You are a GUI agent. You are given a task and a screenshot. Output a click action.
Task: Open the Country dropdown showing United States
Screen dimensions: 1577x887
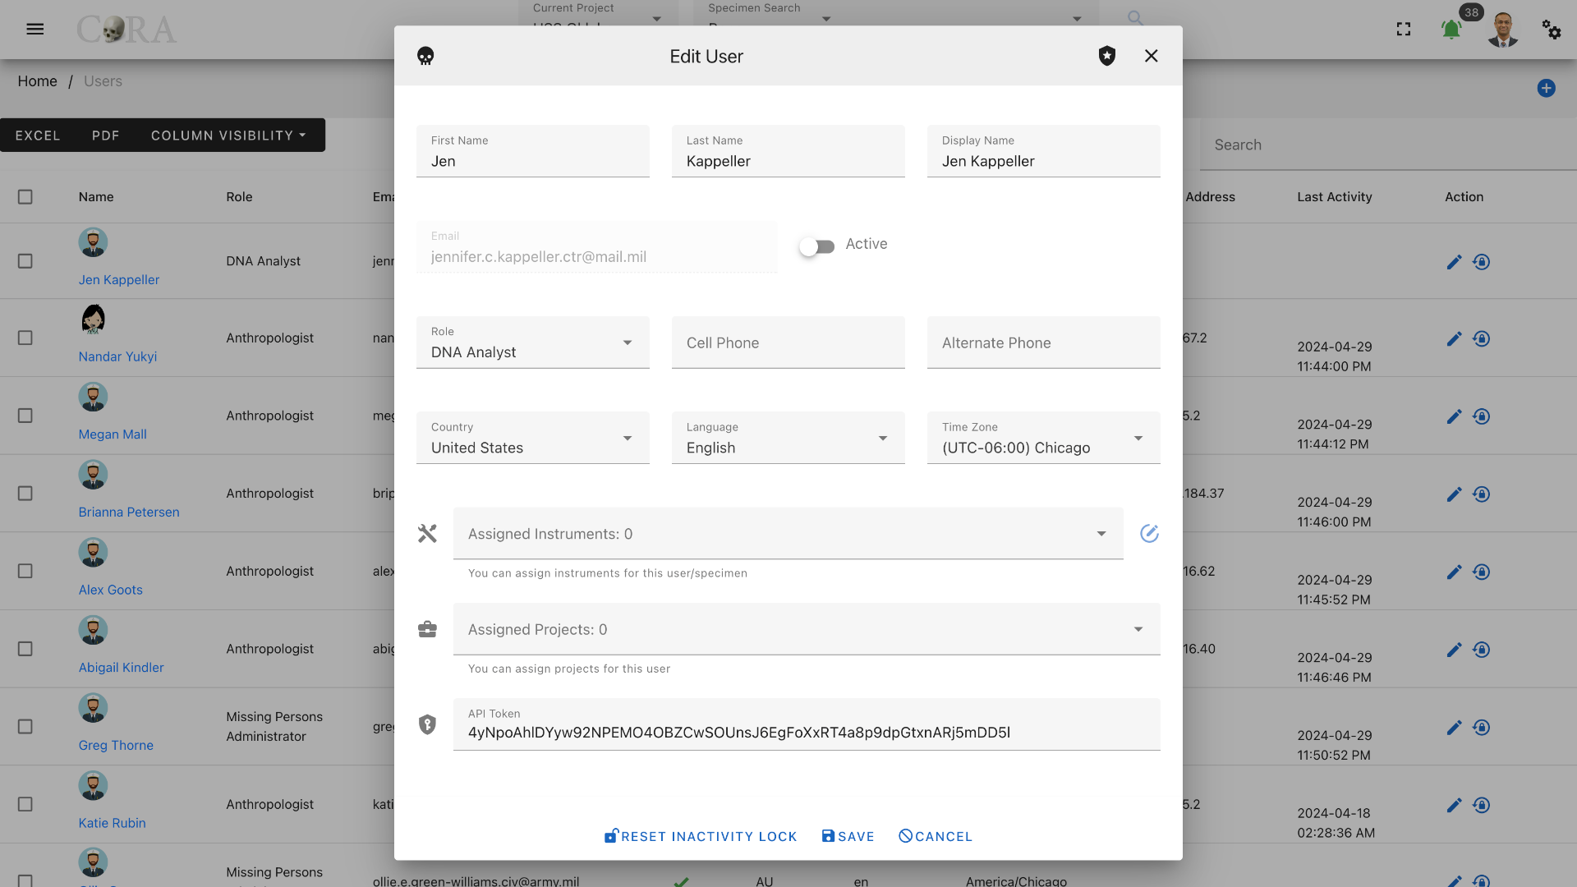click(x=533, y=438)
